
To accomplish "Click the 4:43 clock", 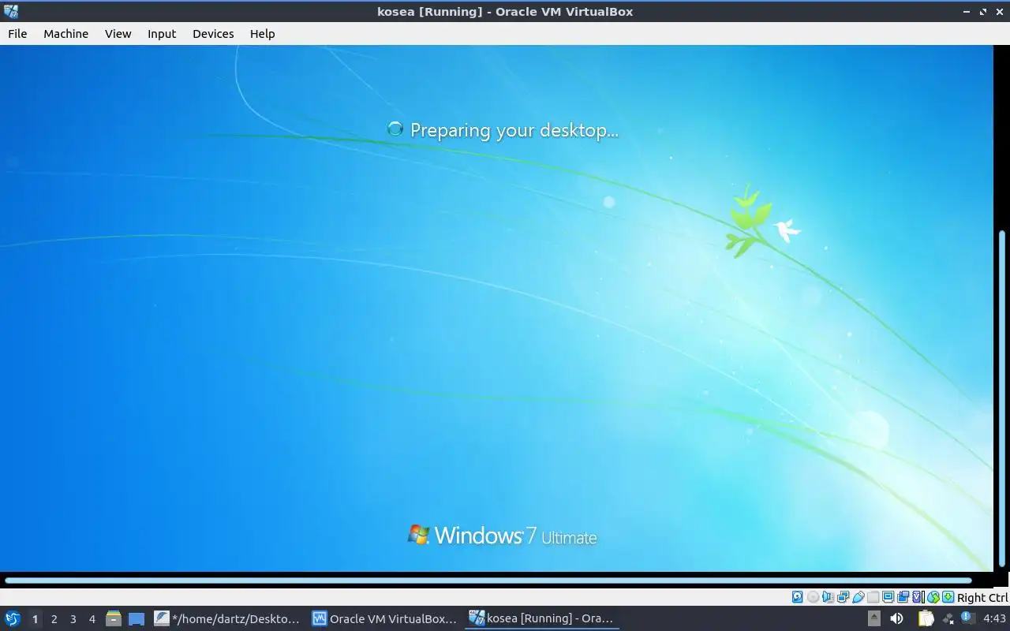I will point(994,618).
